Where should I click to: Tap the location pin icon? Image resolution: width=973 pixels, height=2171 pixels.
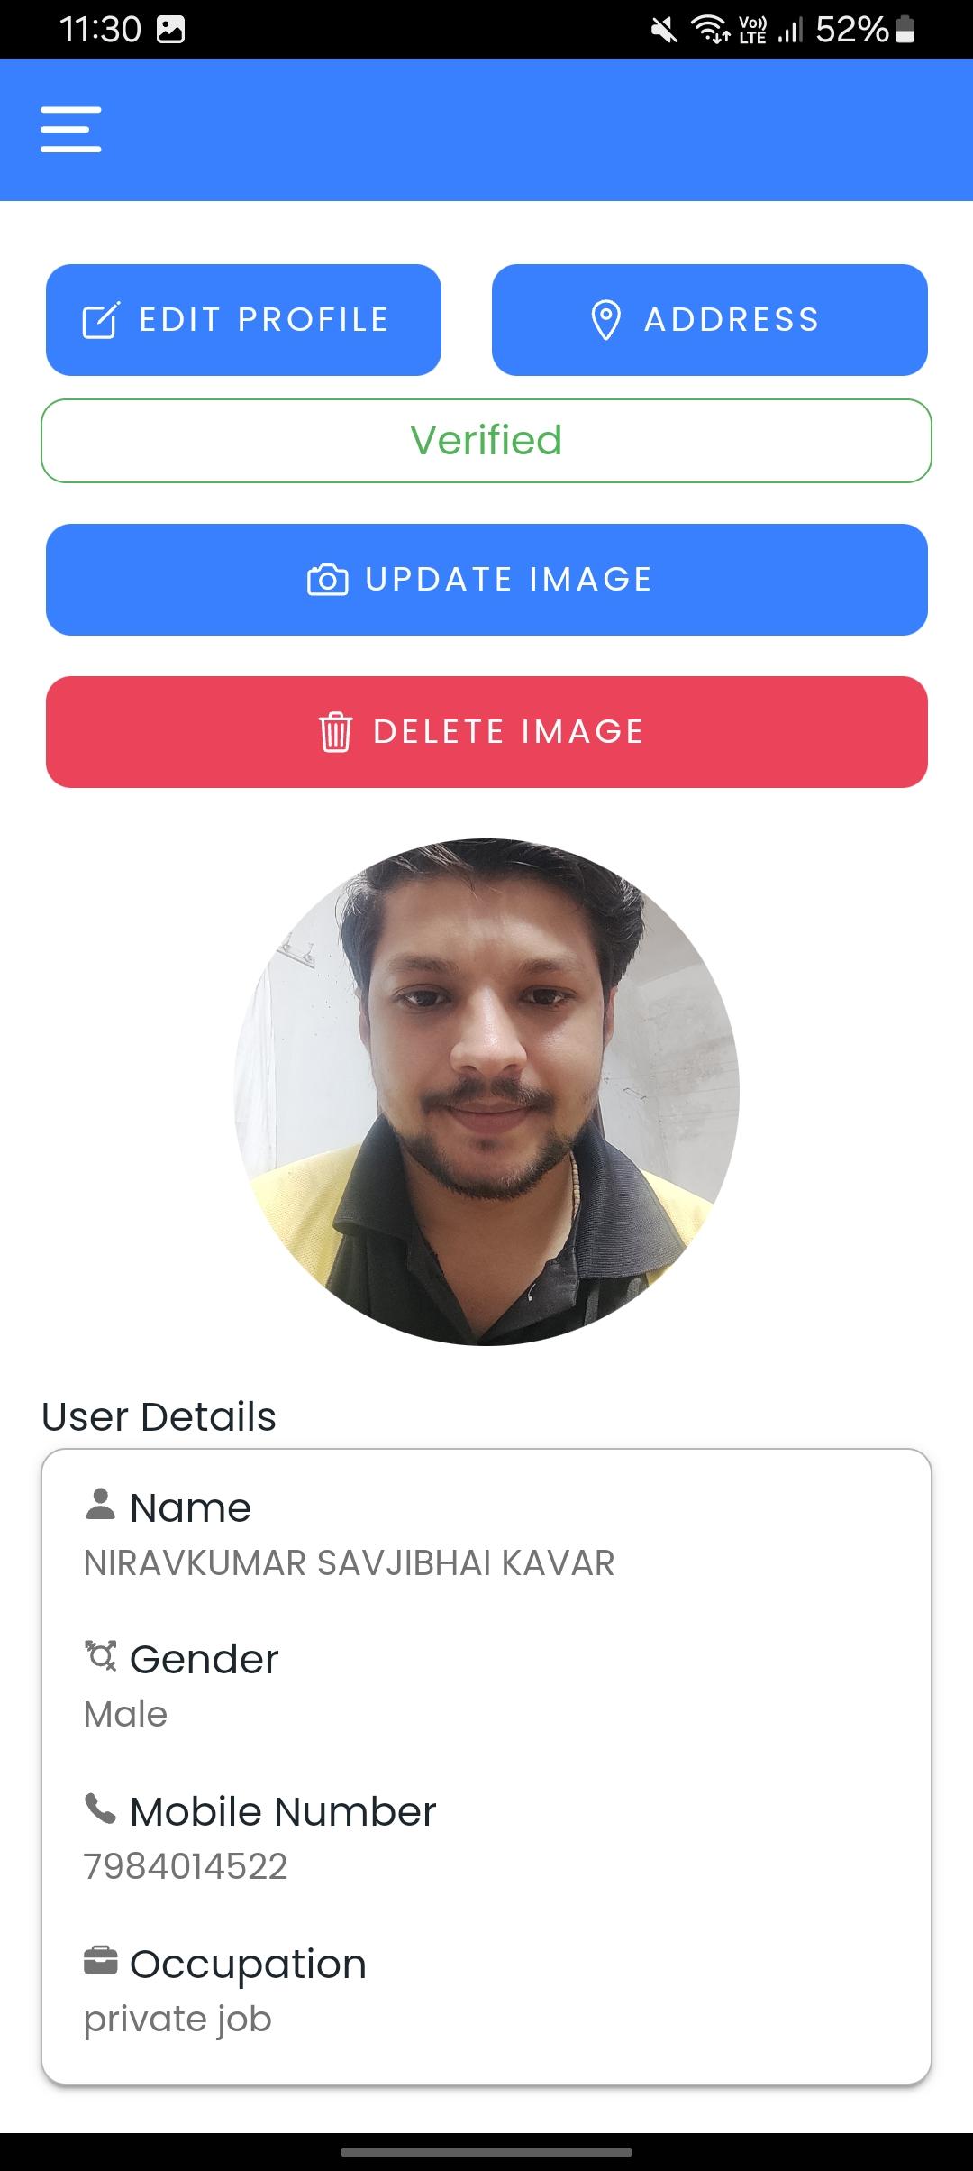click(x=605, y=320)
